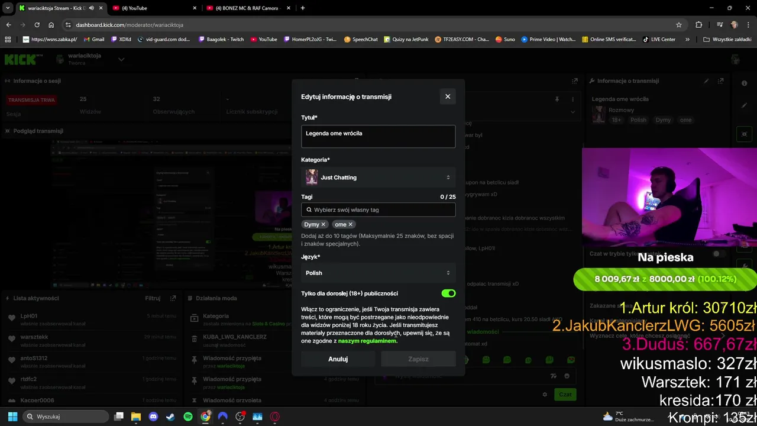Open the tab search dropdown arrow
This screenshot has height=426, width=757.
click(7, 8)
